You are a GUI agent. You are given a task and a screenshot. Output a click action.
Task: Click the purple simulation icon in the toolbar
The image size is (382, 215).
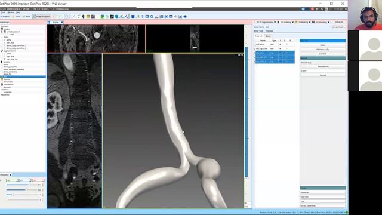click(x=93, y=17)
